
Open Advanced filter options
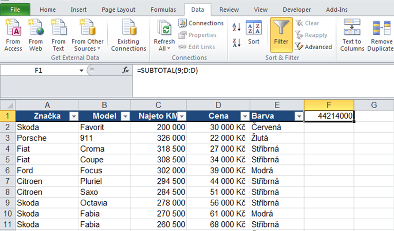(313, 47)
